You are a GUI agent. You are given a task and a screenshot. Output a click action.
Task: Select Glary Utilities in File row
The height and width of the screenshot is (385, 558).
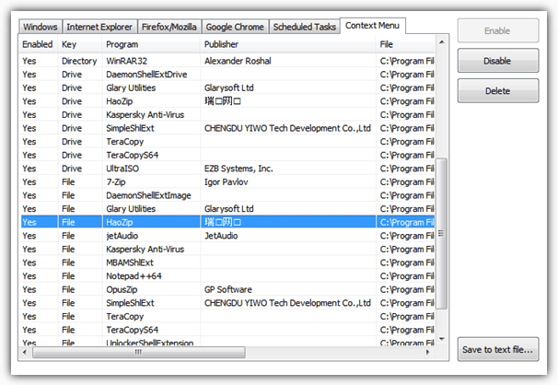227,209
